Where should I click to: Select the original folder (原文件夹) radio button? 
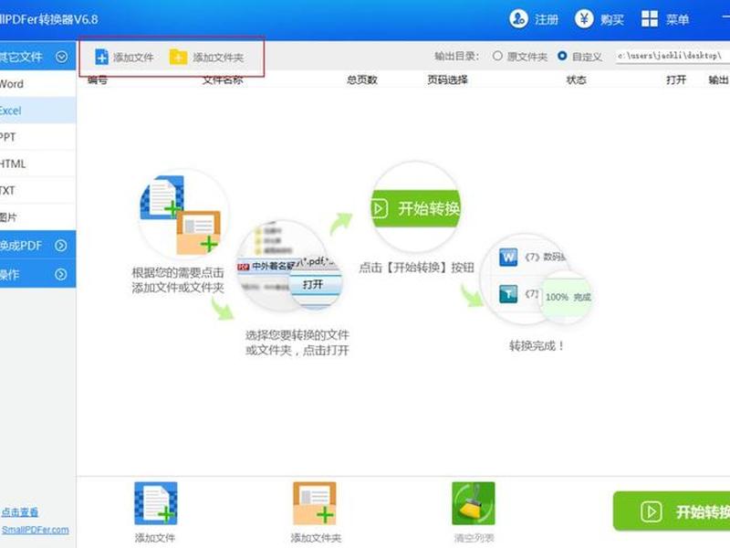tap(497, 56)
